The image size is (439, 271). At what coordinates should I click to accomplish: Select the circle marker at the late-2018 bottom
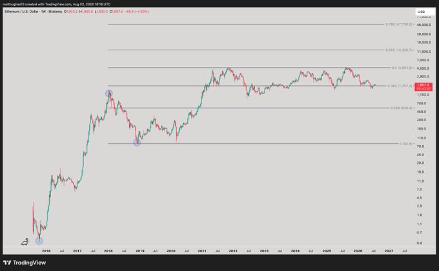pyautogui.click(x=137, y=143)
